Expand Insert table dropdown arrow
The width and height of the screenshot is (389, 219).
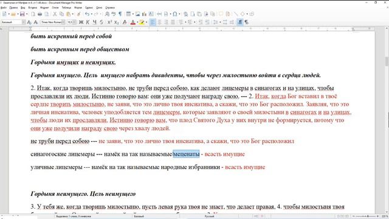[133, 14]
